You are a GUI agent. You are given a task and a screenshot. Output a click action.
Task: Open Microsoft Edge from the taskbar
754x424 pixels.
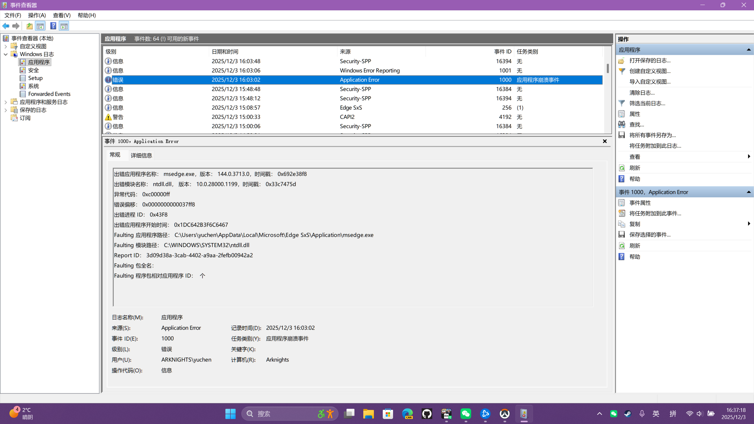407,413
